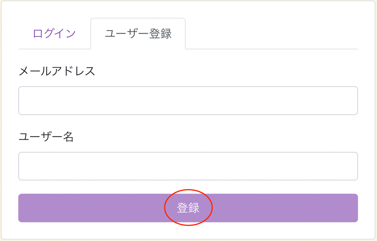The image size is (377, 241).
Task: Click the purple 登録 button
Action: click(188, 208)
